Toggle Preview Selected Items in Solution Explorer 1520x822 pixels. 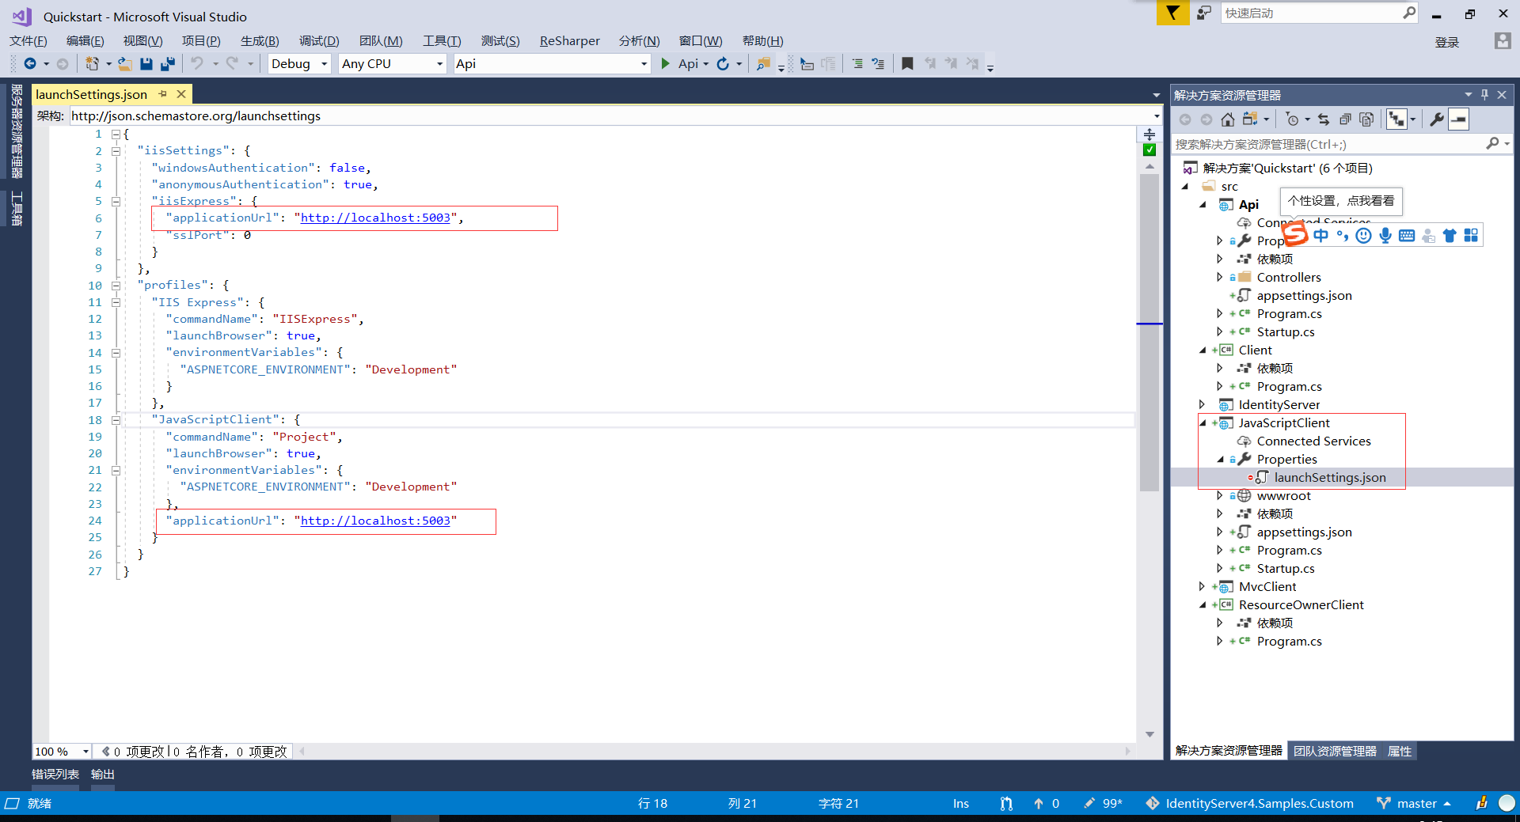(1458, 119)
